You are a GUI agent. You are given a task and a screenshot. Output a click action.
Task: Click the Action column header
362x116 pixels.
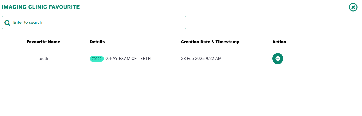tap(279, 42)
